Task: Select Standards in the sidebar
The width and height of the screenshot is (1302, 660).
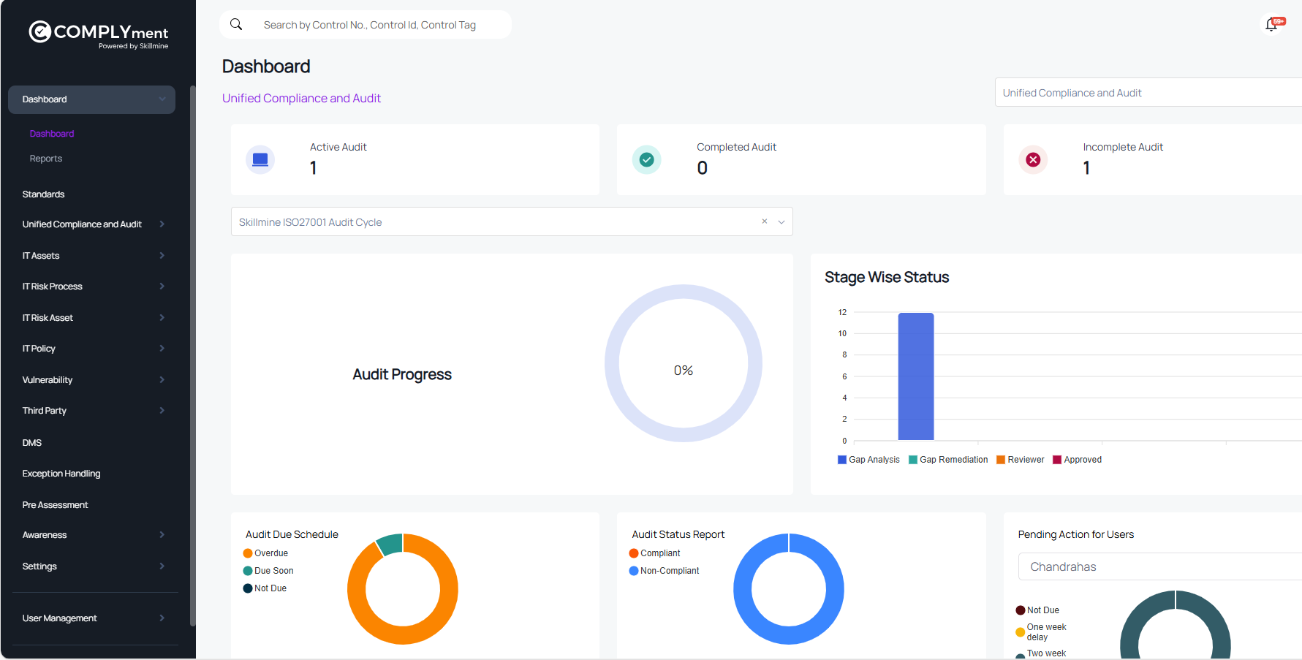Action: pos(43,194)
